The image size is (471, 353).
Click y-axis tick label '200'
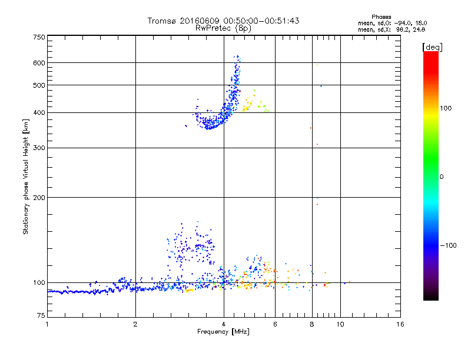[x=39, y=198]
